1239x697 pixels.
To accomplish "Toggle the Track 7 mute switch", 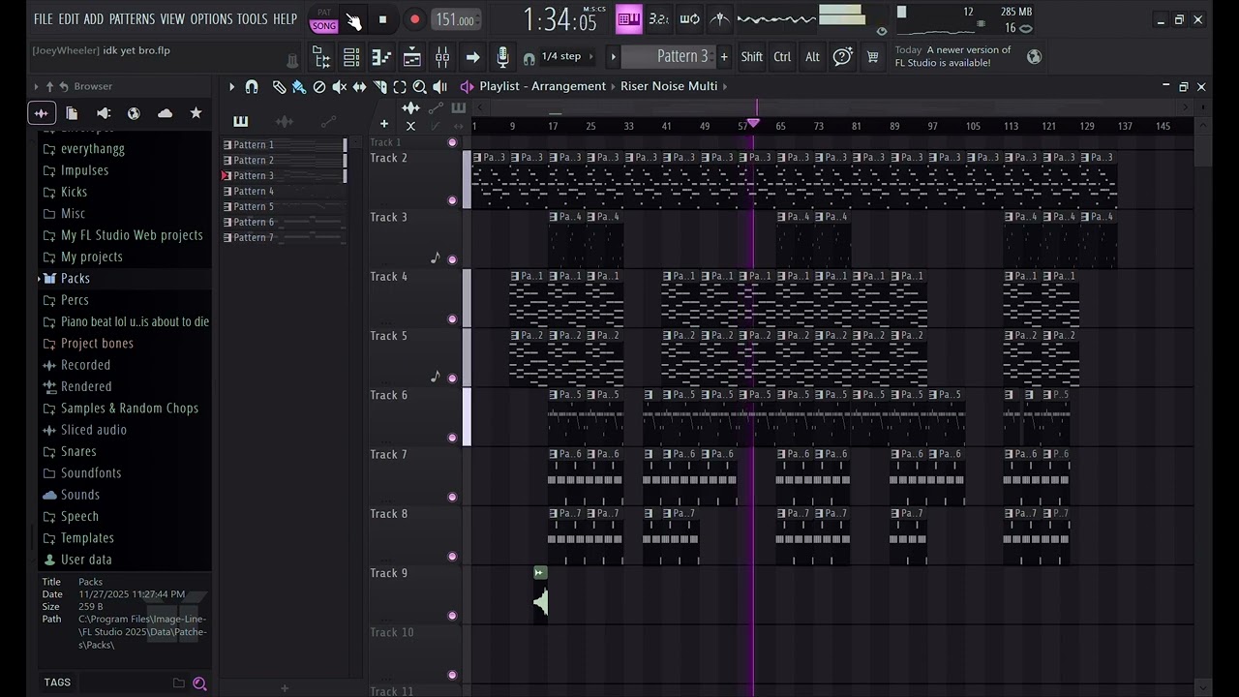I will pyautogui.click(x=452, y=497).
